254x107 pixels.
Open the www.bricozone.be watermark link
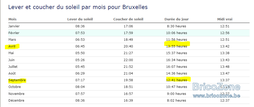coord(216,96)
